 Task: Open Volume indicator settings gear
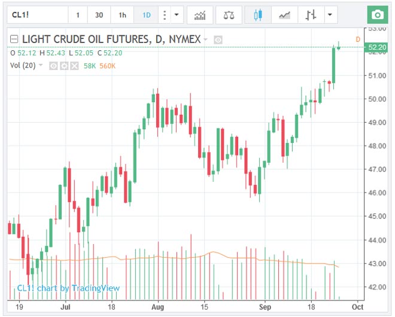tap(63, 65)
